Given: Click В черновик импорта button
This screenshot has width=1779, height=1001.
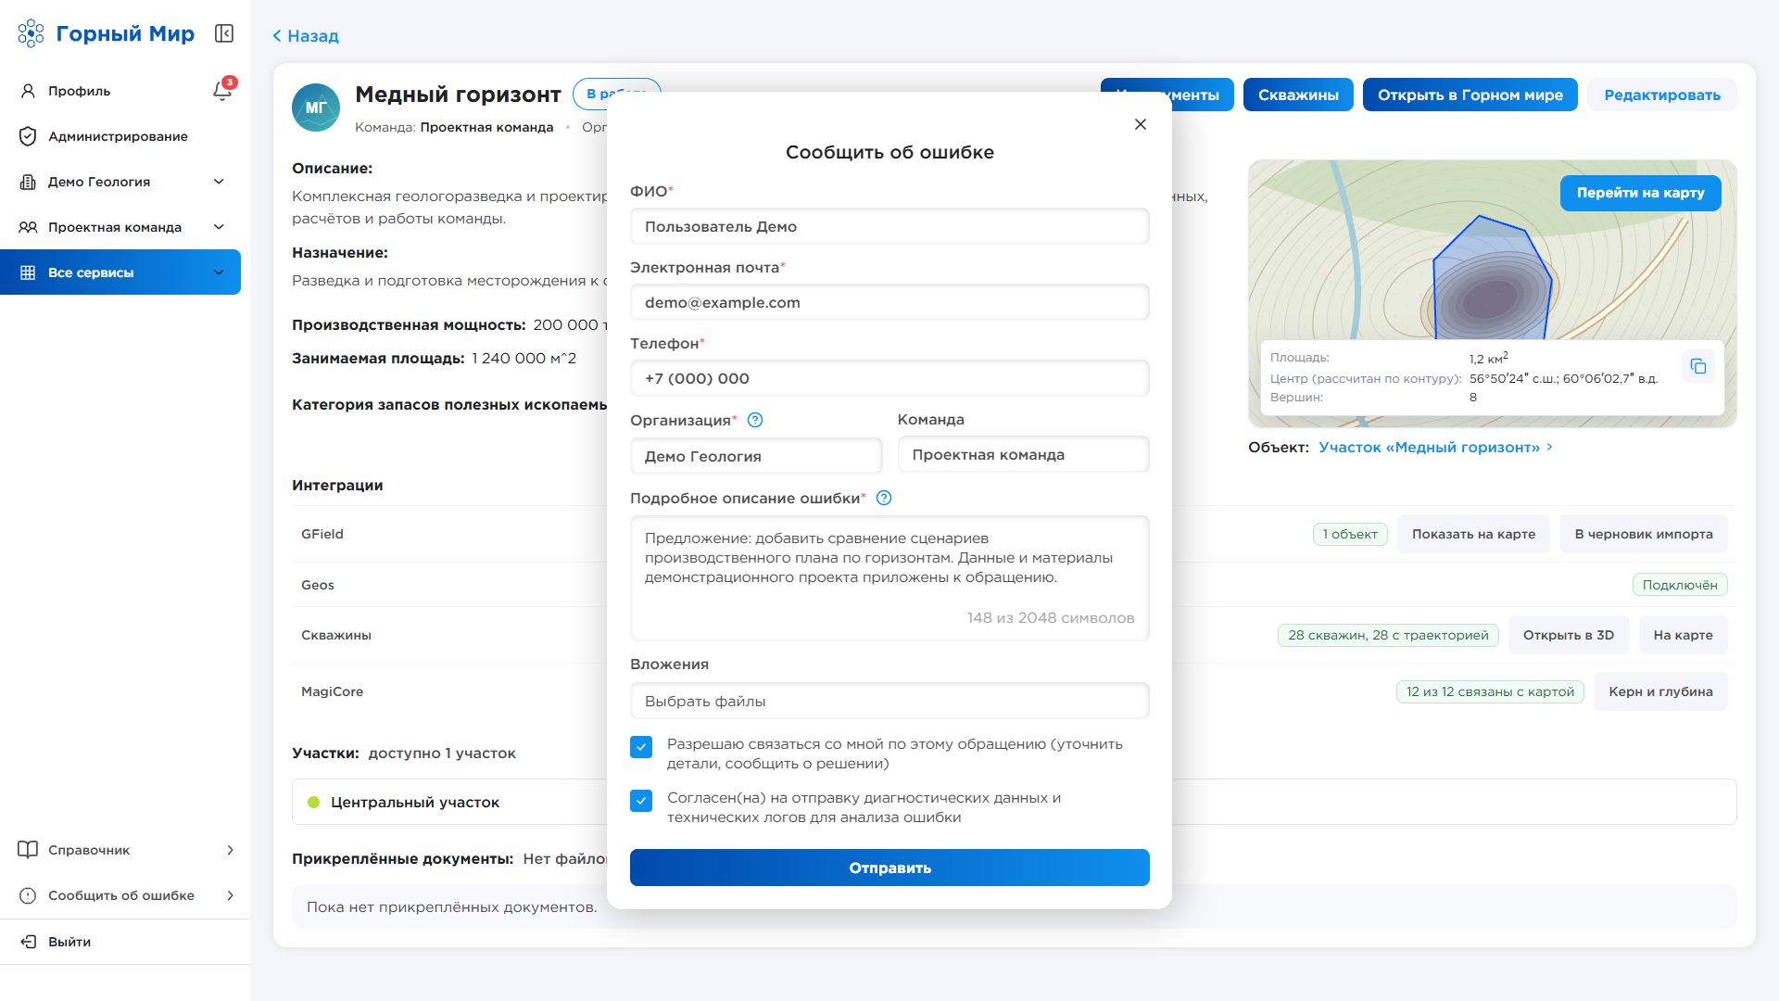Looking at the screenshot, I should (1644, 534).
